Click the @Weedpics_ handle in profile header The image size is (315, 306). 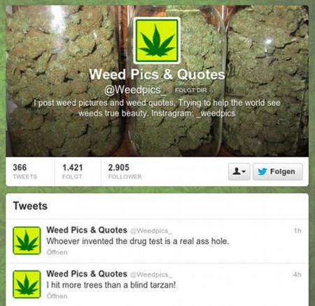click(x=136, y=90)
